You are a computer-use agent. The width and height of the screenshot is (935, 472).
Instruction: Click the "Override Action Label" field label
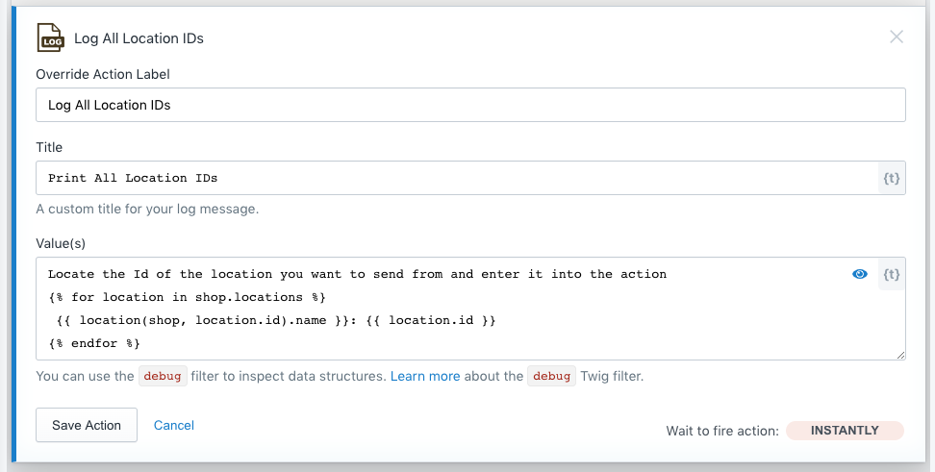103,74
